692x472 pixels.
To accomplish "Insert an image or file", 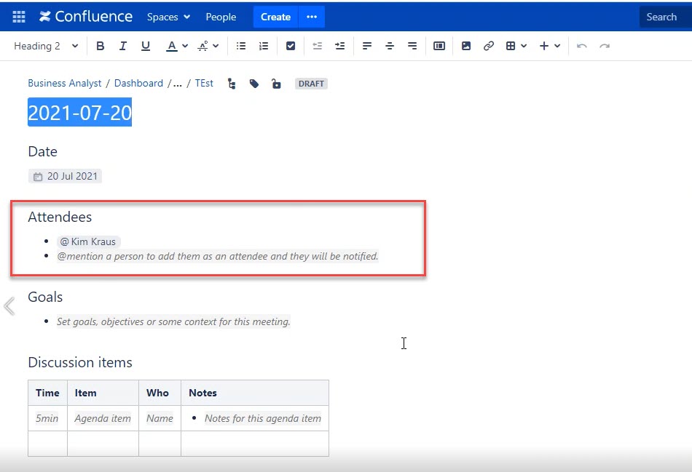I will point(466,46).
